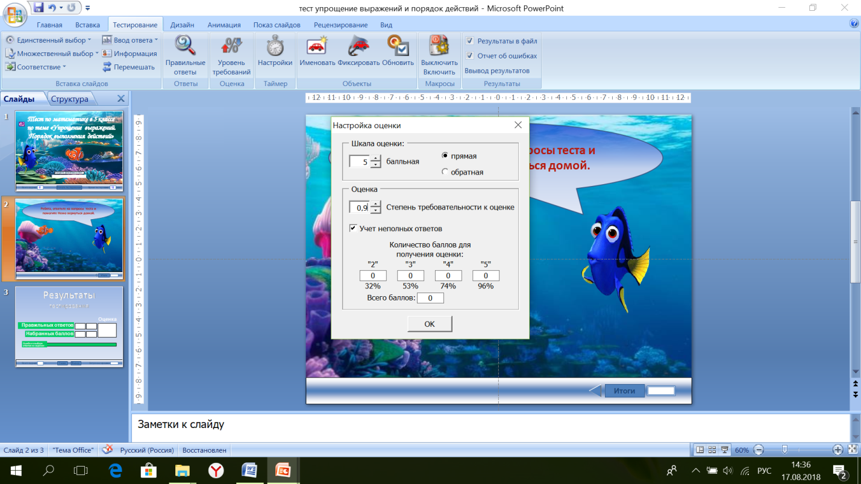Image resolution: width=861 pixels, height=484 pixels.
Task: Shuffle slides with Перемешать
Action: click(x=128, y=67)
